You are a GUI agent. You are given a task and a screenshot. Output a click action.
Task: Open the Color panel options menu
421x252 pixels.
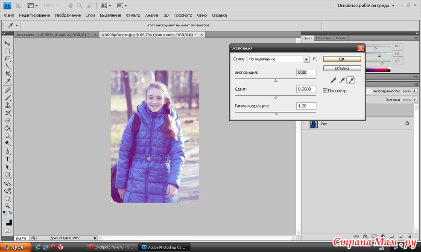pos(416,38)
